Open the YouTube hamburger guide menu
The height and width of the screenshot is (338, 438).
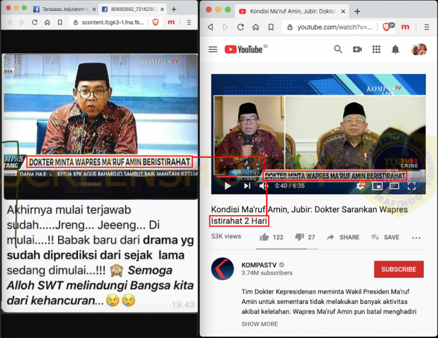(213, 50)
